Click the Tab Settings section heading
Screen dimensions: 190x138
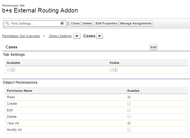[x=14, y=55]
